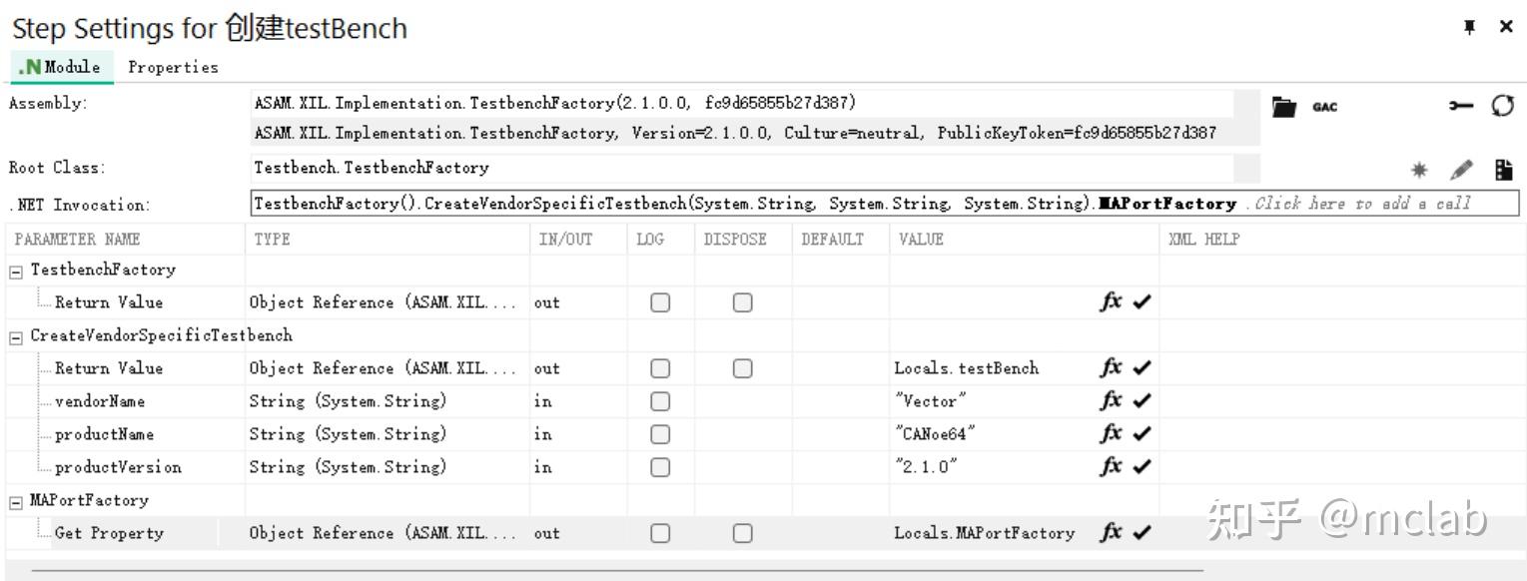This screenshot has width=1527, height=581.
Task: Collapse the MAPortFactory group
Action: [16, 501]
